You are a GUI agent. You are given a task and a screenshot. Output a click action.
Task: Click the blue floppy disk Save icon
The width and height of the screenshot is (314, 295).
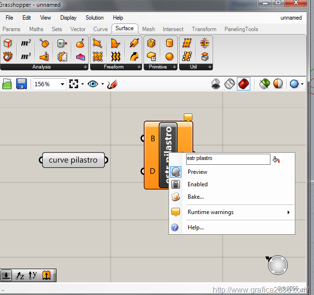point(21,84)
